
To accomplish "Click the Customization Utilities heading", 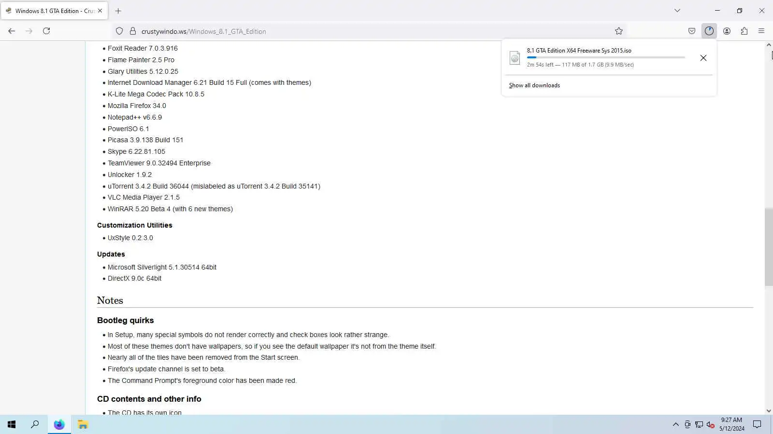I will 135,225.
